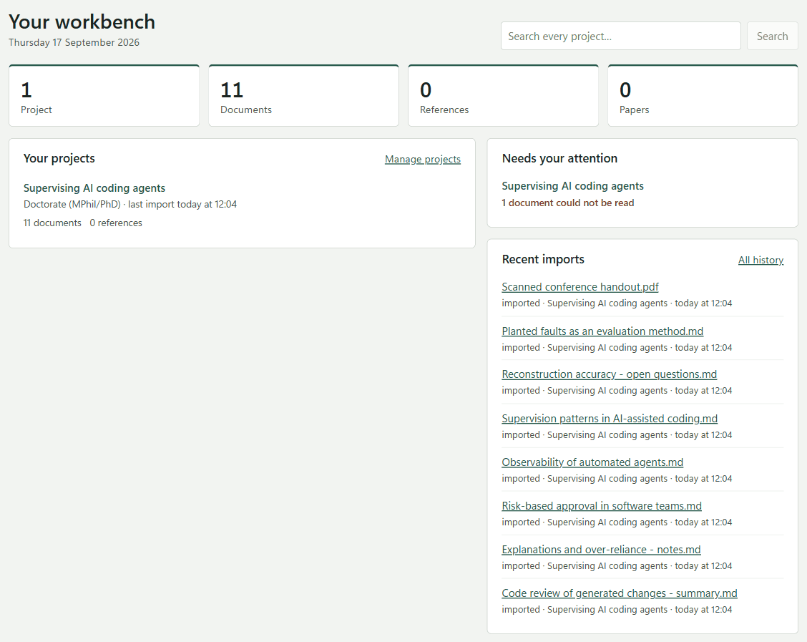
Task: Open Supervising AI coding agents under Needs your attention
Action: coord(572,186)
